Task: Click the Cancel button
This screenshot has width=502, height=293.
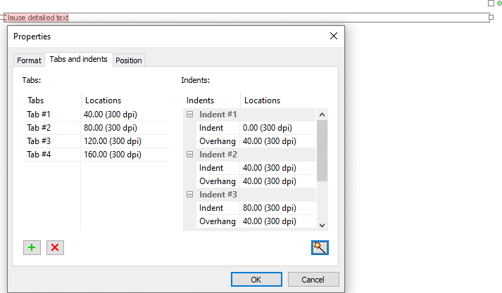Action: pos(313,279)
